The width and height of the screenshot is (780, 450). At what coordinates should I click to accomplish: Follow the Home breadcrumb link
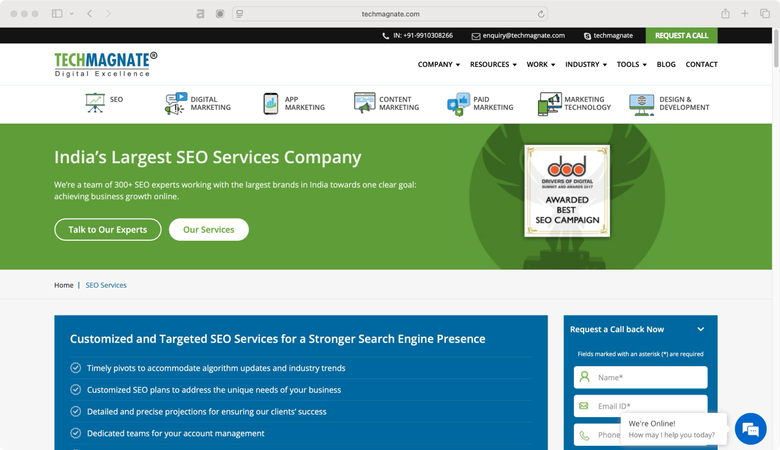coord(64,285)
